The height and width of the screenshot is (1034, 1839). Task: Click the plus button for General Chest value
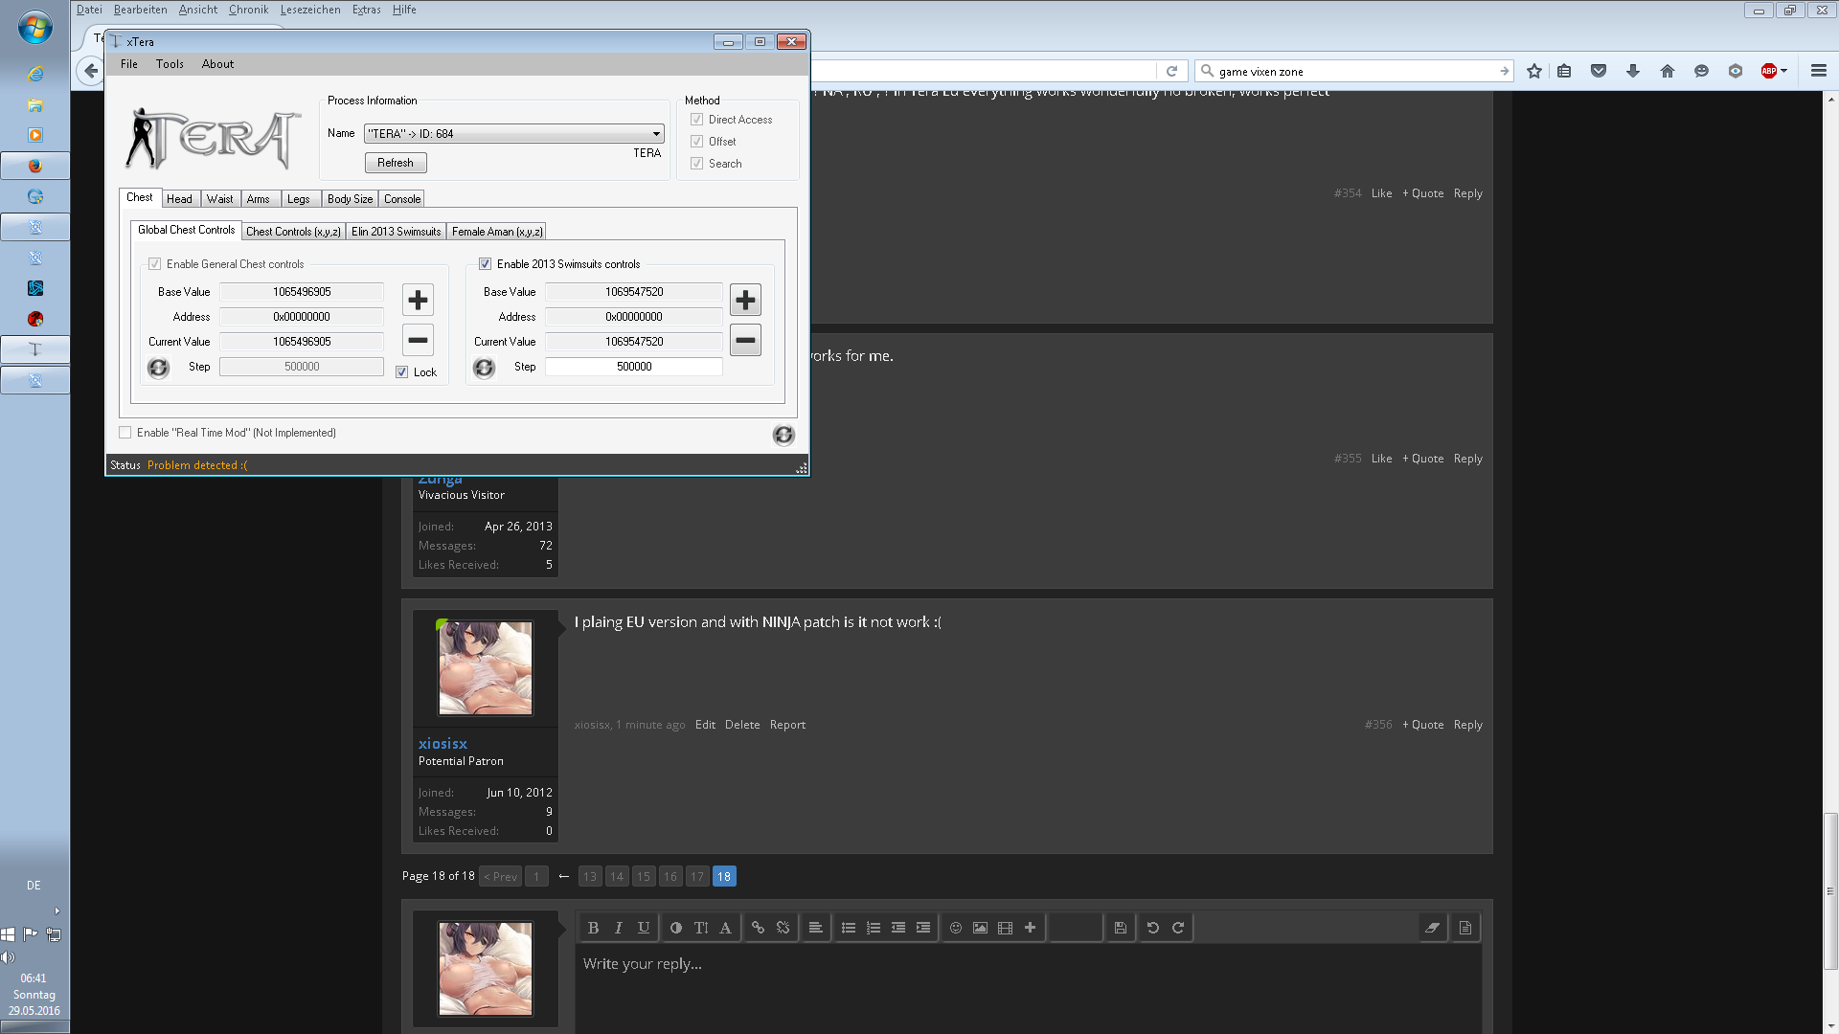click(x=418, y=301)
